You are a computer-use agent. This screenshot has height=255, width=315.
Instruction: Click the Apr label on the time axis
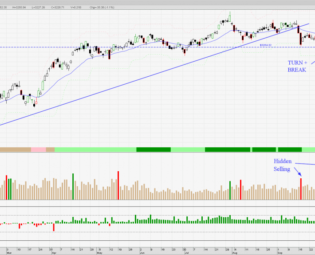click(54, 252)
